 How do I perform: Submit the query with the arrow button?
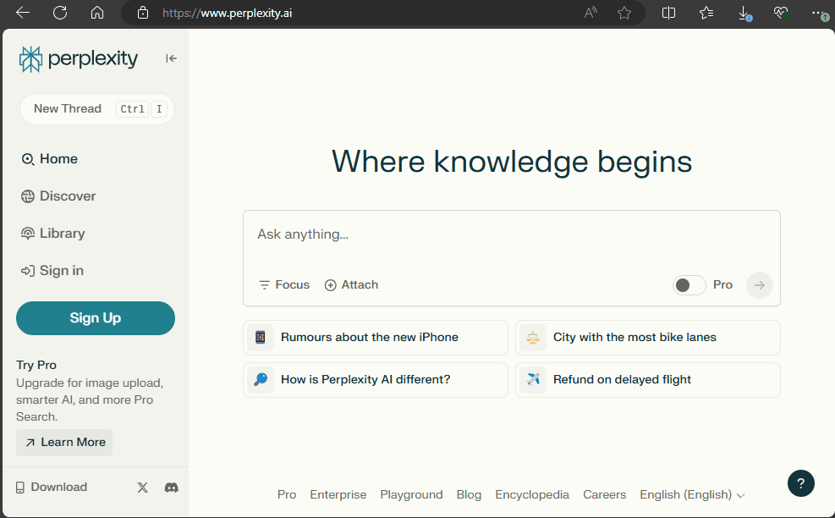pyautogui.click(x=760, y=285)
